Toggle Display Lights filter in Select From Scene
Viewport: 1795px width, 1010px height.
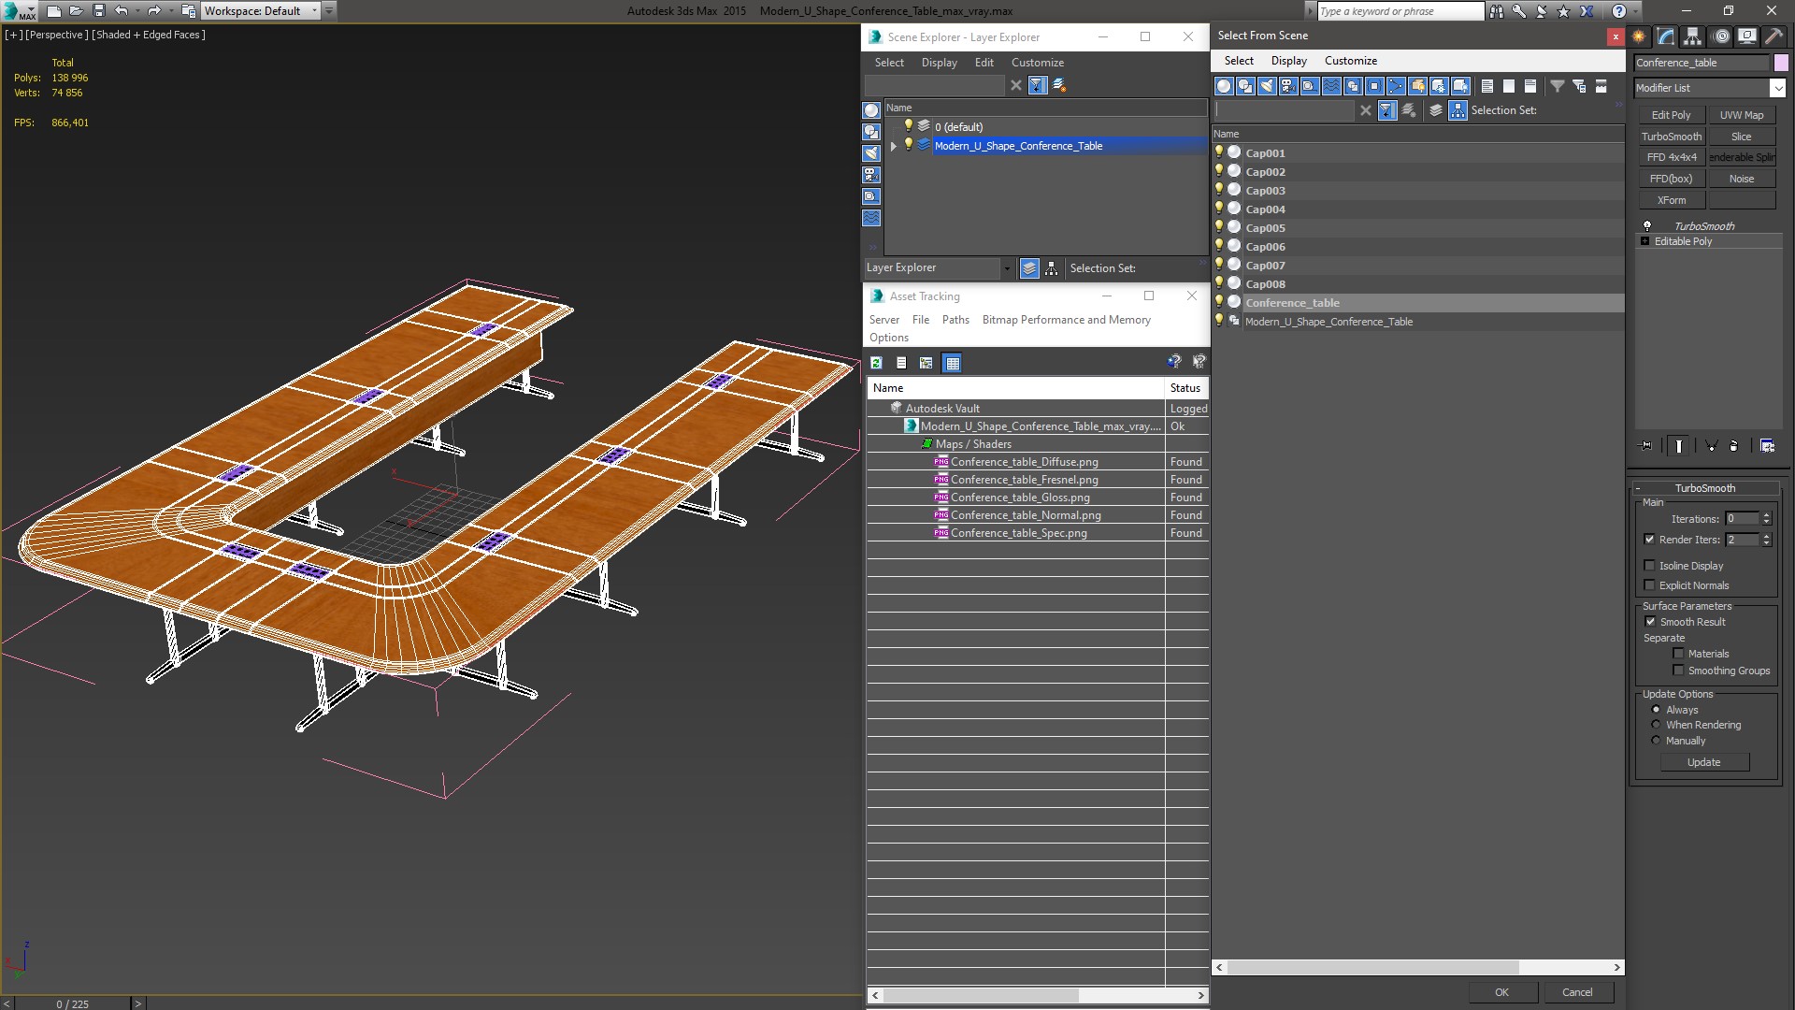tap(1267, 86)
